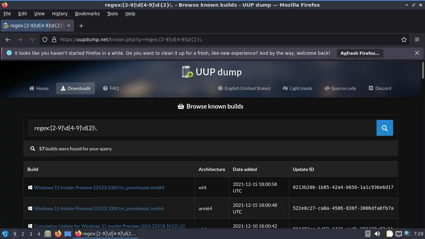
Task: Switch to Light mode
Action: tap(297, 88)
